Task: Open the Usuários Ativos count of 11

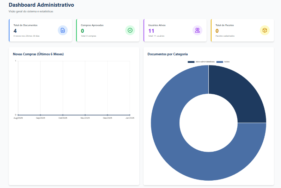Action: click(151, 31)
